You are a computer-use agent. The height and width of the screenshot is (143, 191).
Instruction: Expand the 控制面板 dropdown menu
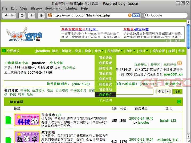[115, 51]
